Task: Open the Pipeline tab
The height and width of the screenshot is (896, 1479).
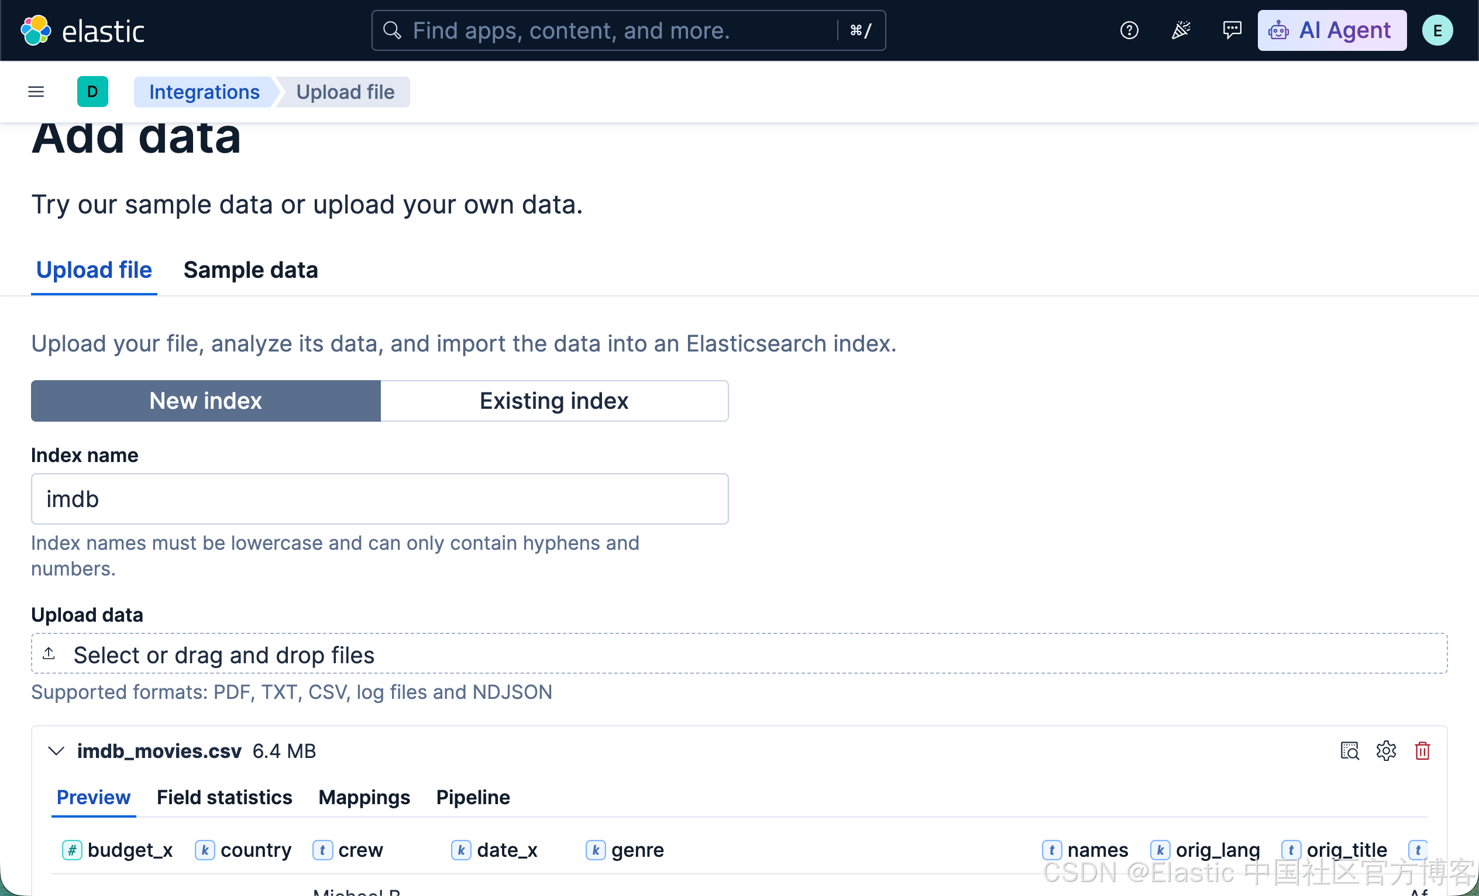Action: [473, 798]
